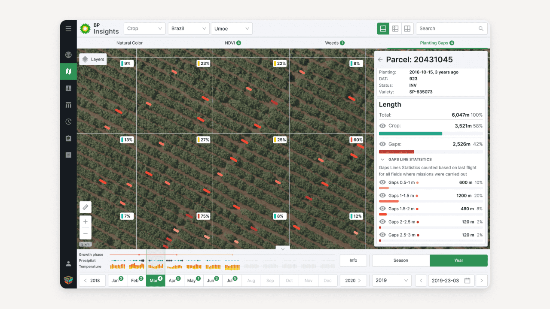Switch to the NDVI tab
550x309 pixels.
(232, 43)
